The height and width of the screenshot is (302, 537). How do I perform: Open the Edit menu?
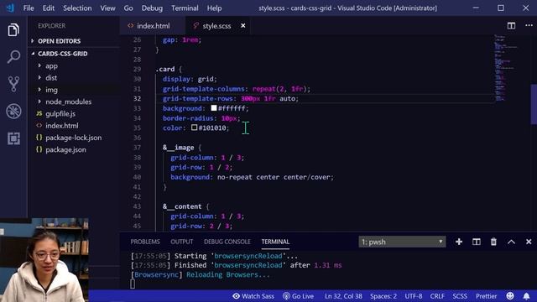[49, 8]
